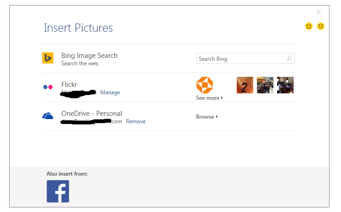Send positive feedback with the happy smiley
The image size is (341, 212).
(x=309, y=26)
